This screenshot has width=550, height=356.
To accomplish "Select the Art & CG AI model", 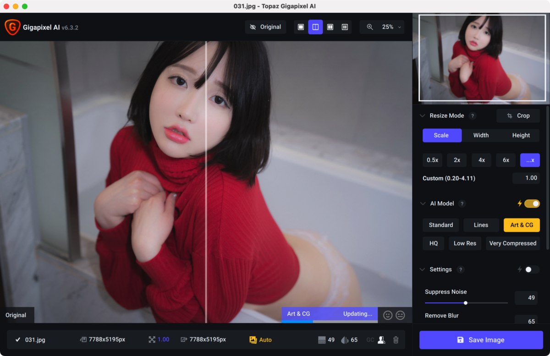I will click(x=522, y=225).
